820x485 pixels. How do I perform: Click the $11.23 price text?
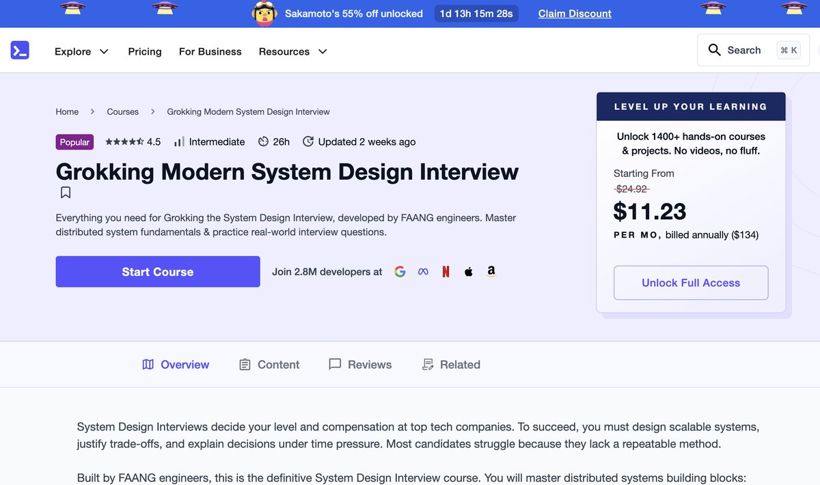650,212
